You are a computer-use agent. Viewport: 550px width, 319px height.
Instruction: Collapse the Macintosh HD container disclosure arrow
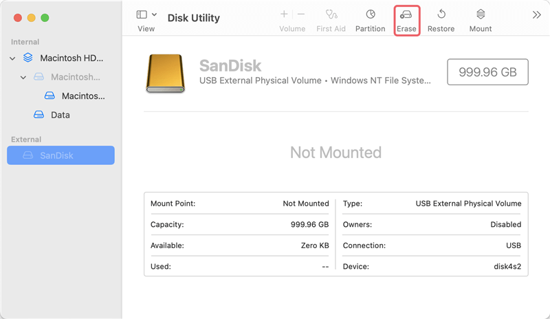click(x=12, y=58)
